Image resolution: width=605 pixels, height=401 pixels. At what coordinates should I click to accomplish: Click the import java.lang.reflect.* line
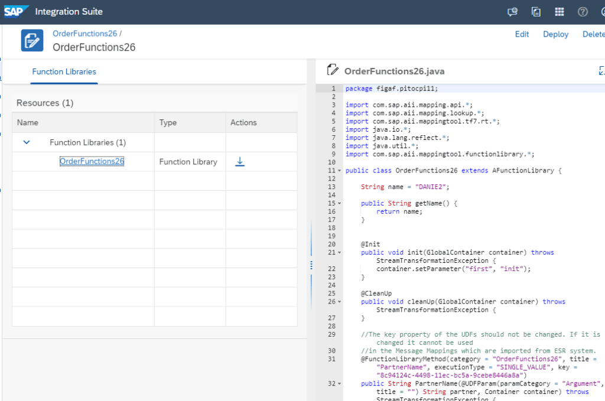(398, 138)
